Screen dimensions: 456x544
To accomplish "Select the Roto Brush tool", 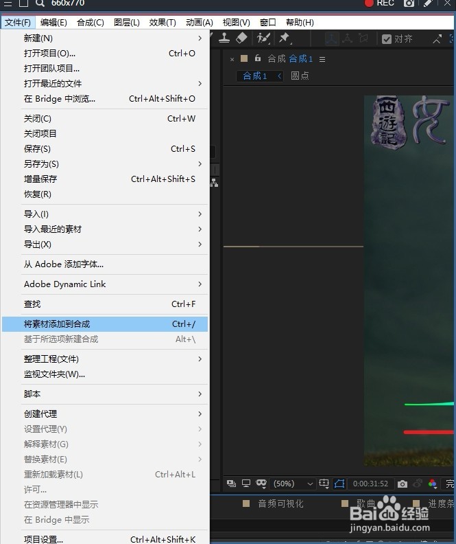I will pos(263,38).
